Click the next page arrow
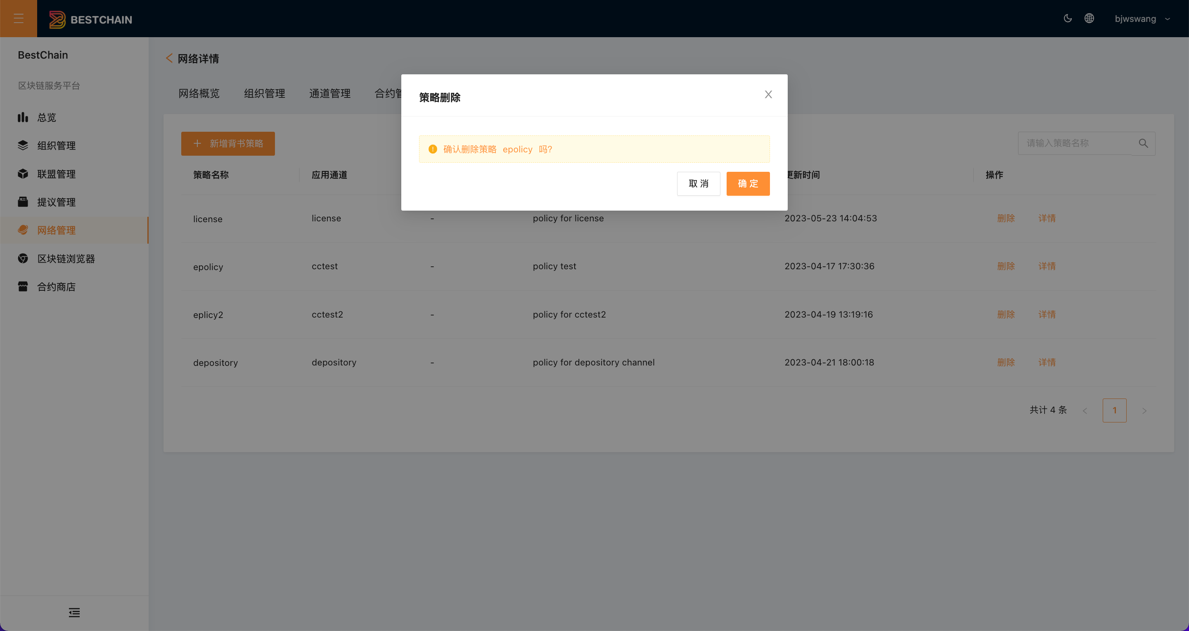Screen dimensions: 1189x631 pyautogui.click(x=1144, y=410)
